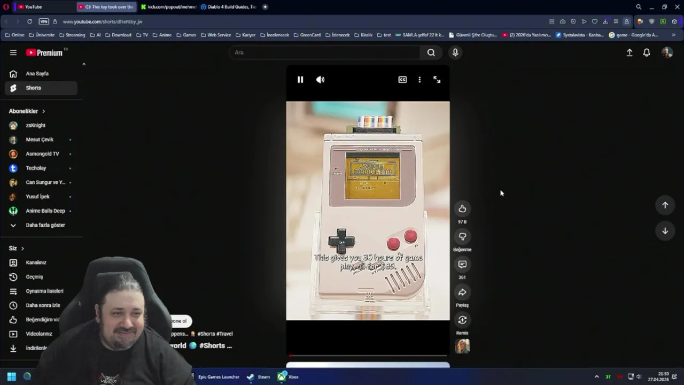Open the Üniversite bookmarks folder

[x=42, y=35]
